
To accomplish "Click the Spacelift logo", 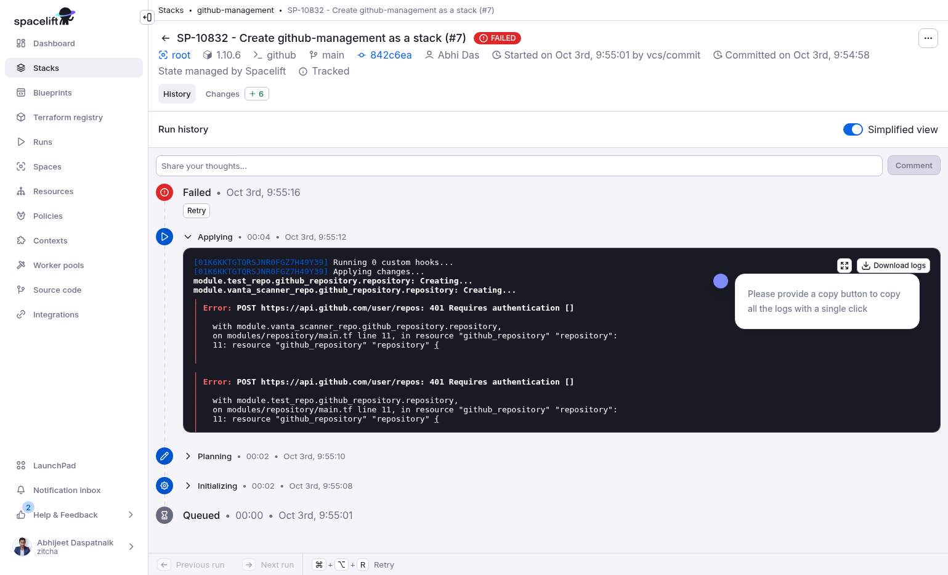I will (44, 18).
